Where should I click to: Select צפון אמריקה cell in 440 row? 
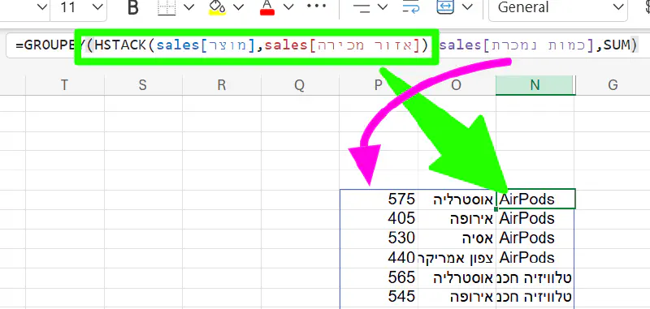tap(457, 258)
